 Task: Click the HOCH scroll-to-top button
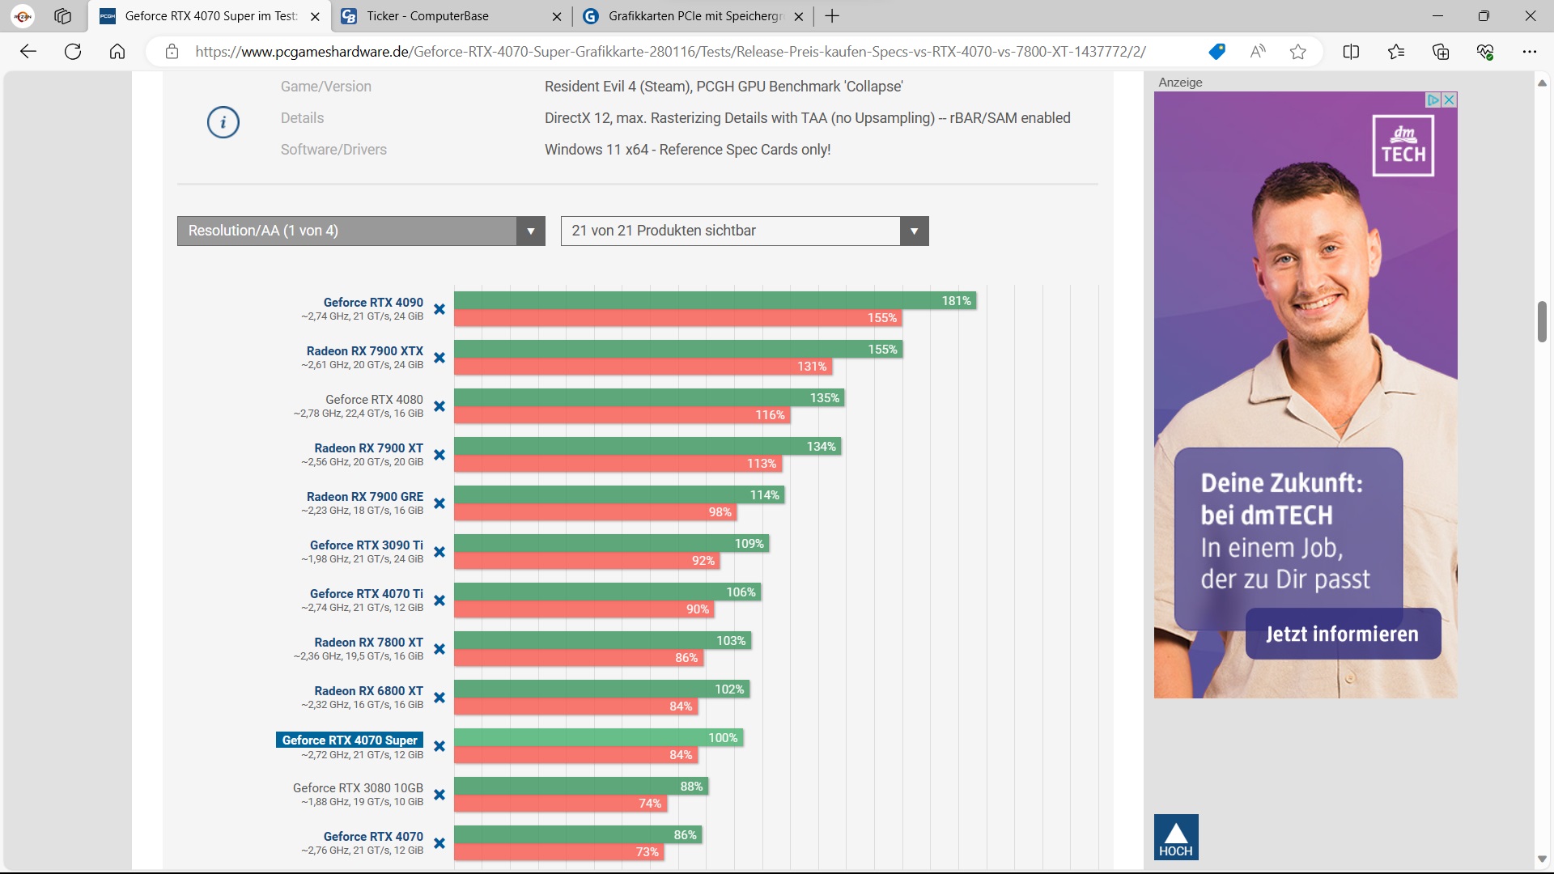(x=1175, y=837)
